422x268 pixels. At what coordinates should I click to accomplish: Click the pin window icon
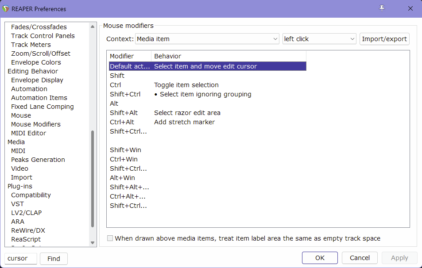click(382, 8)
